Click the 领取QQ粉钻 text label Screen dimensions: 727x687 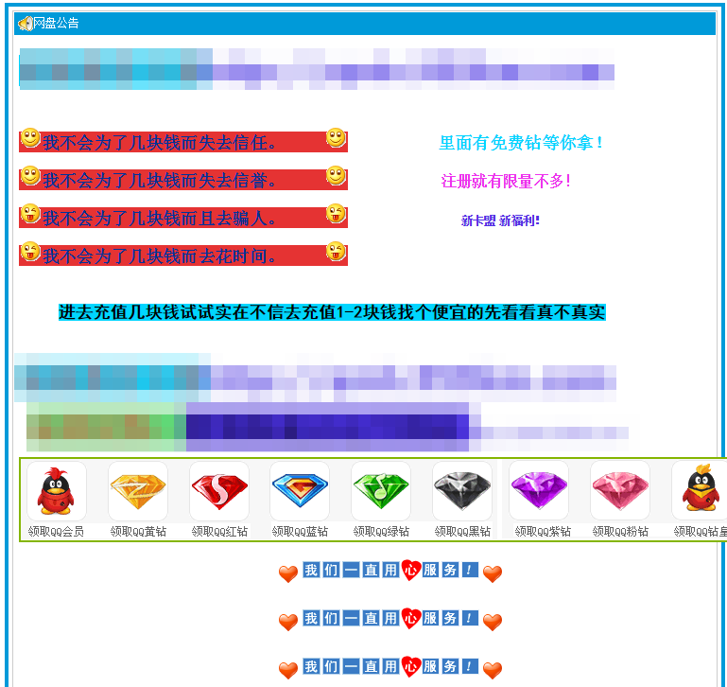point(620,532)
